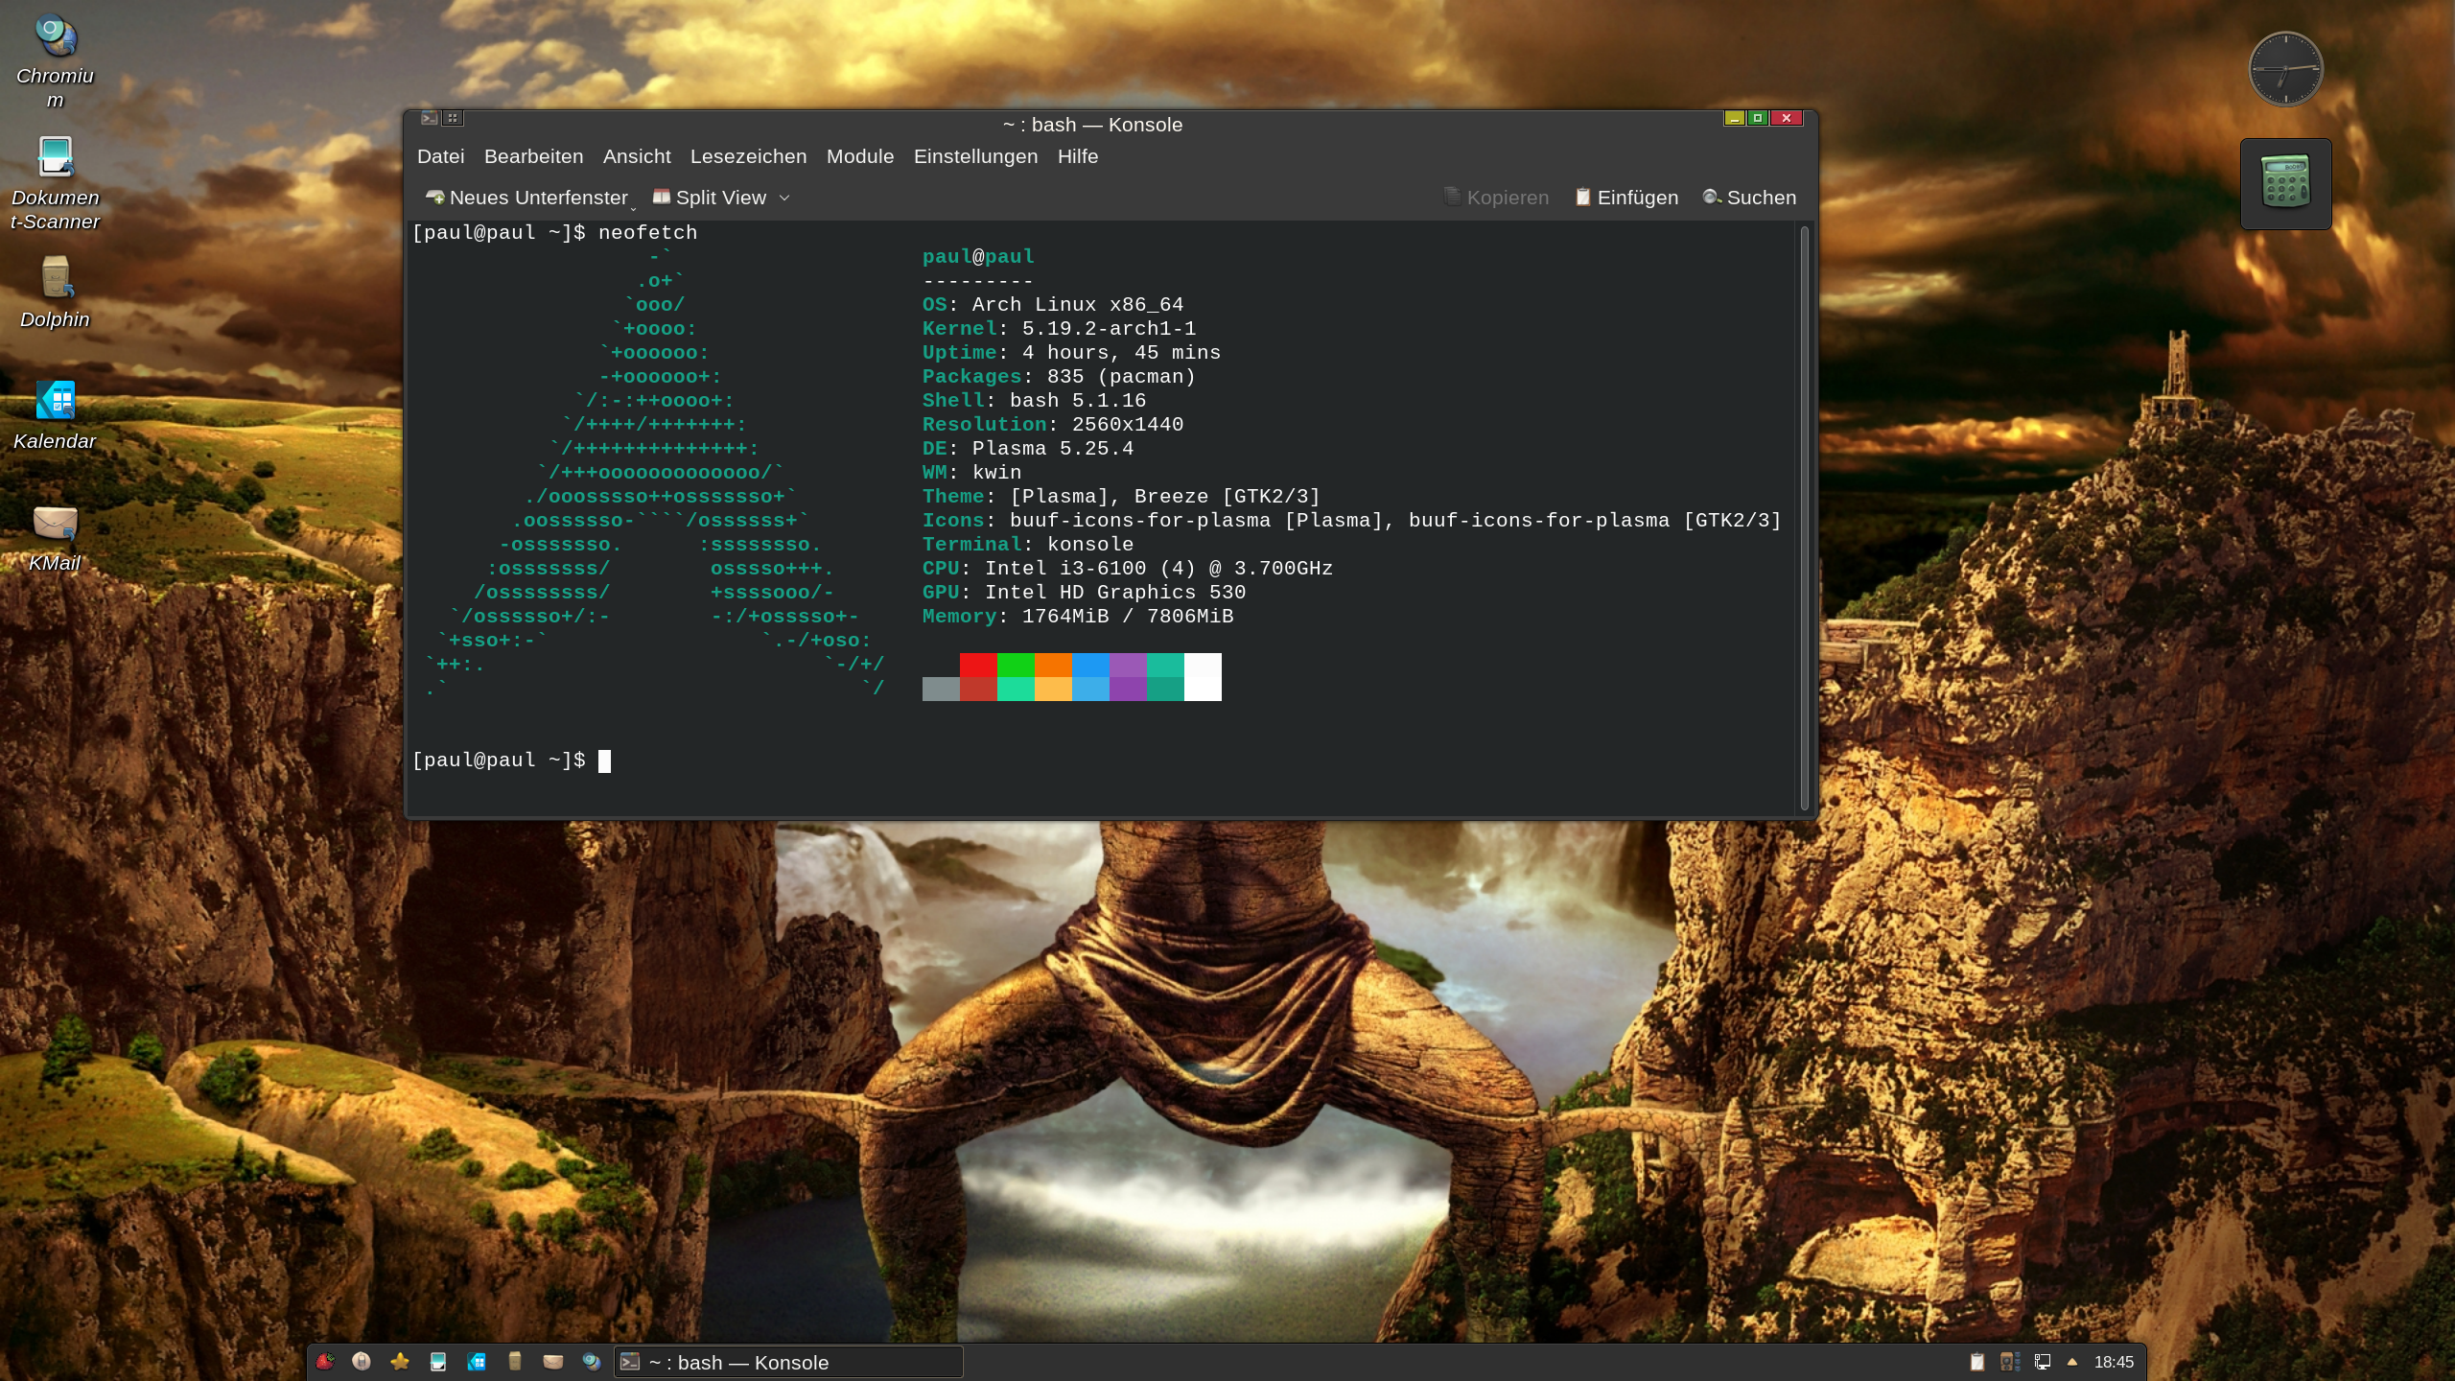The height and width of the screenshot is (1381, 2455).
Task: Open the KMail desktop icon
Action: 55,524
